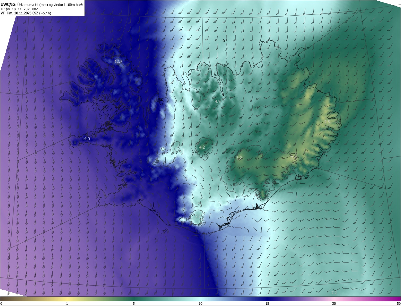
Task: Click the "IT: þri. 18. 11. 2025 00Z" line
Action: coord(19,9)
